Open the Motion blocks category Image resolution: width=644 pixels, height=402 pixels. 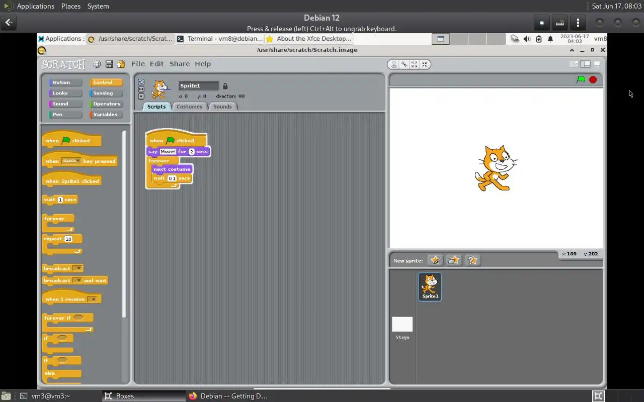[x=65, y=82]
